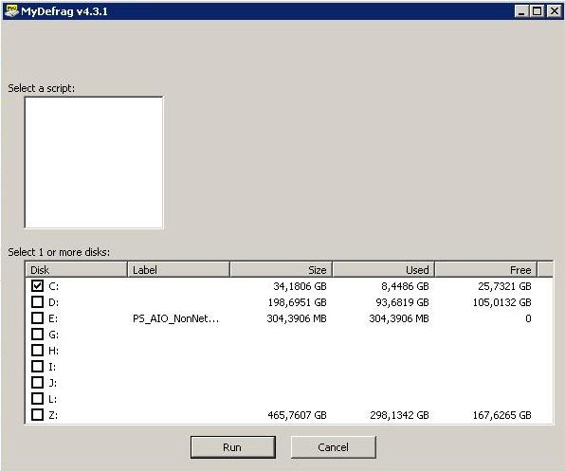Viewport: 565px width, 471px height.
Task: Sort by the Free column header
Action: pyautogui.click(x=486, y=270)
